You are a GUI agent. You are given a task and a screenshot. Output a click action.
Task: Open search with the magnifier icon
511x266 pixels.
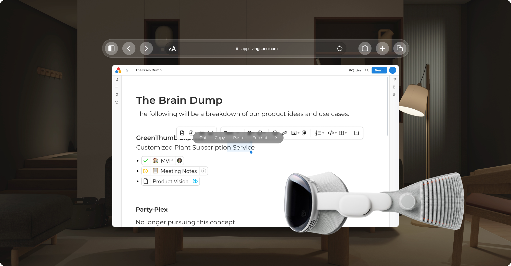click(x=367, y=70)
